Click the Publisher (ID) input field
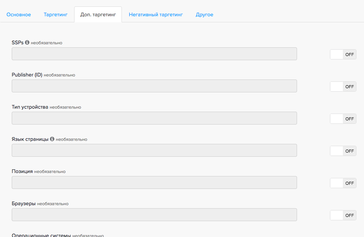The height and width of the screenshot is (237, 364). [x=154, y=86]
